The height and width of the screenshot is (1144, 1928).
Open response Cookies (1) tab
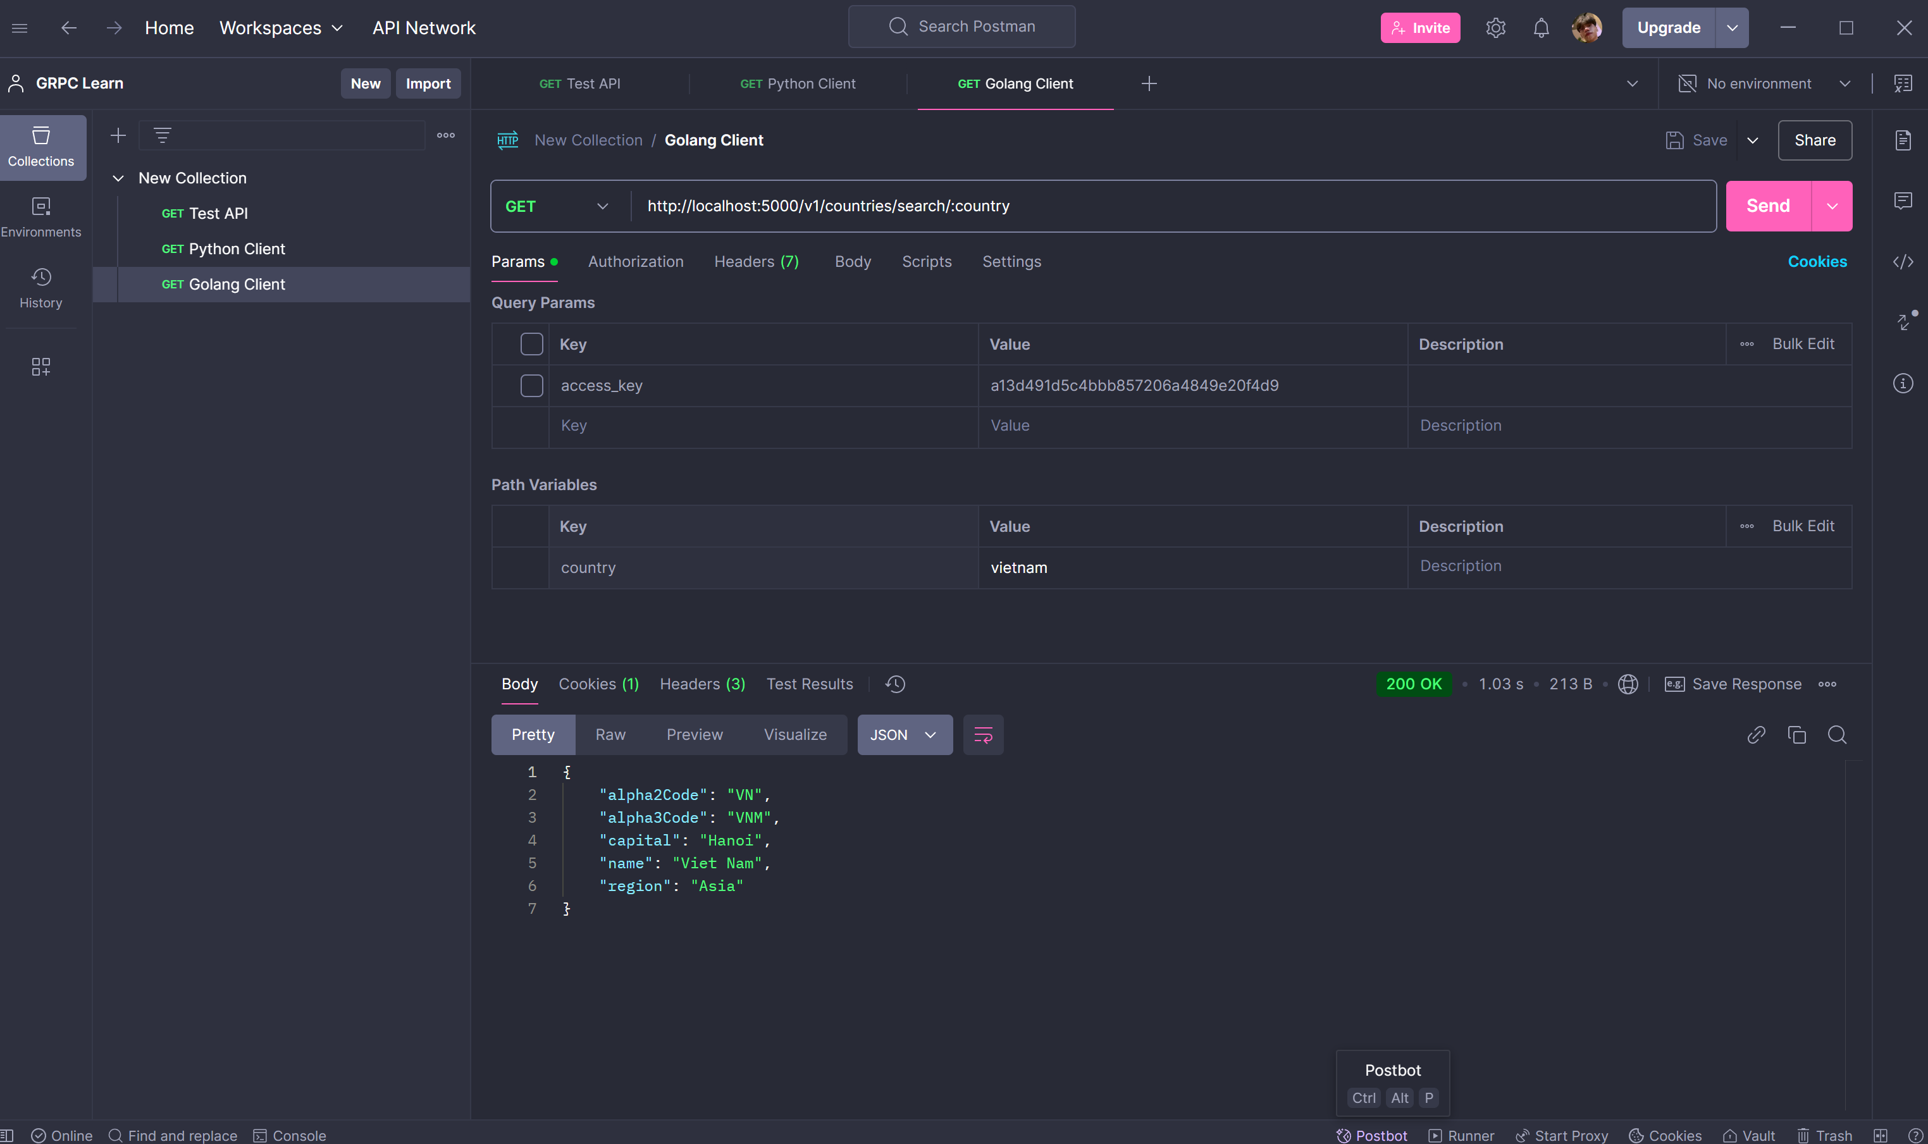click(x=598, y=684)
